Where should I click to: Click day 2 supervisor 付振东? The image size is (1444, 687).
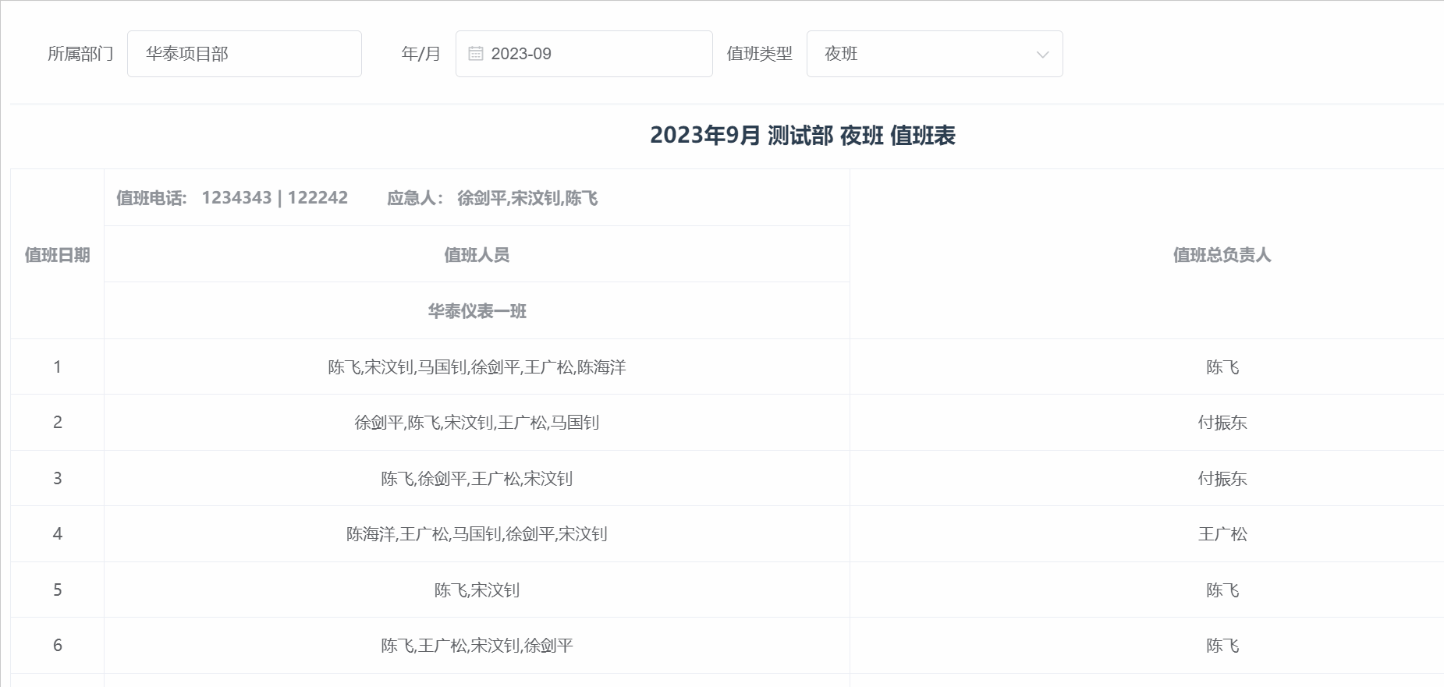pos(1222,423)
